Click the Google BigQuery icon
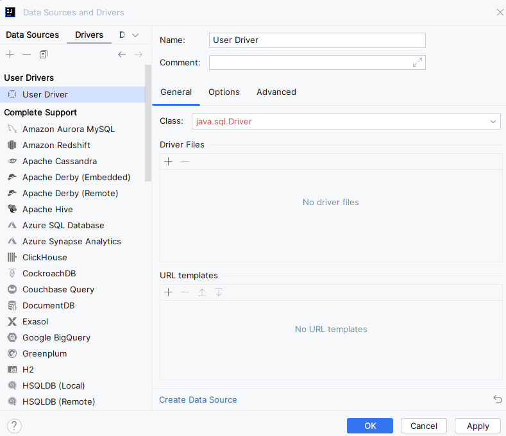 point(12,337)
